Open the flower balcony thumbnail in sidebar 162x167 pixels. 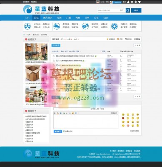pyautogui.click(x=36, y=52)
